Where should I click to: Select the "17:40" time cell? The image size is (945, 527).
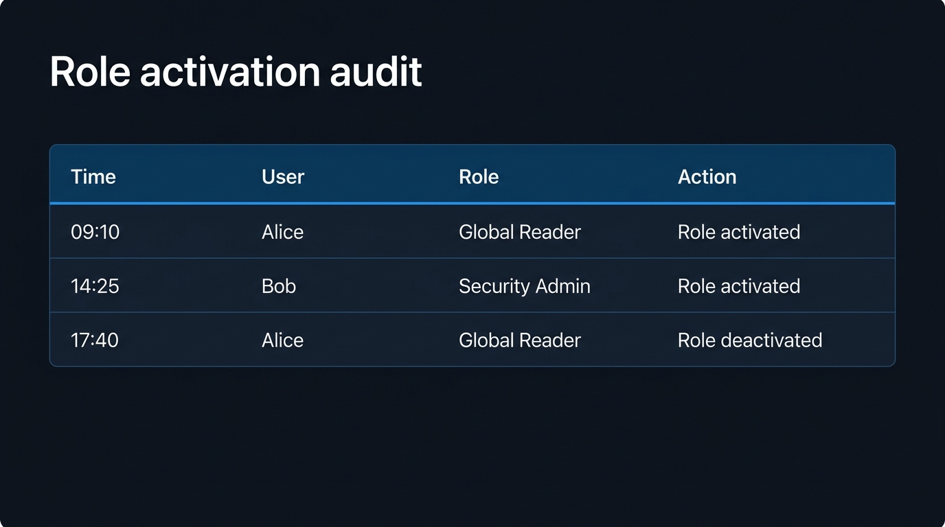point(95,340)
